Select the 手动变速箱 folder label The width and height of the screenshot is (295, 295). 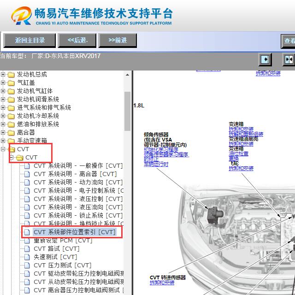32,141
